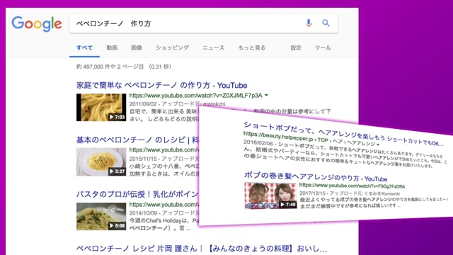453x255 pixels.
Task: Open the 7:03 pasta video thumbnail
Action: [101, 107]
